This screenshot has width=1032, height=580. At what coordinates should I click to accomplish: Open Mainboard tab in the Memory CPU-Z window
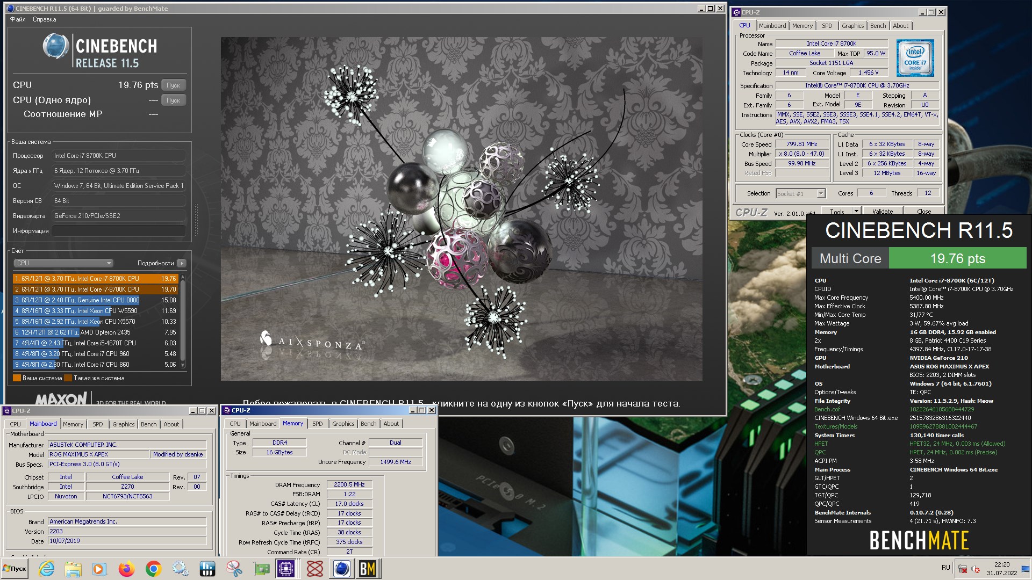coord(263,424)
